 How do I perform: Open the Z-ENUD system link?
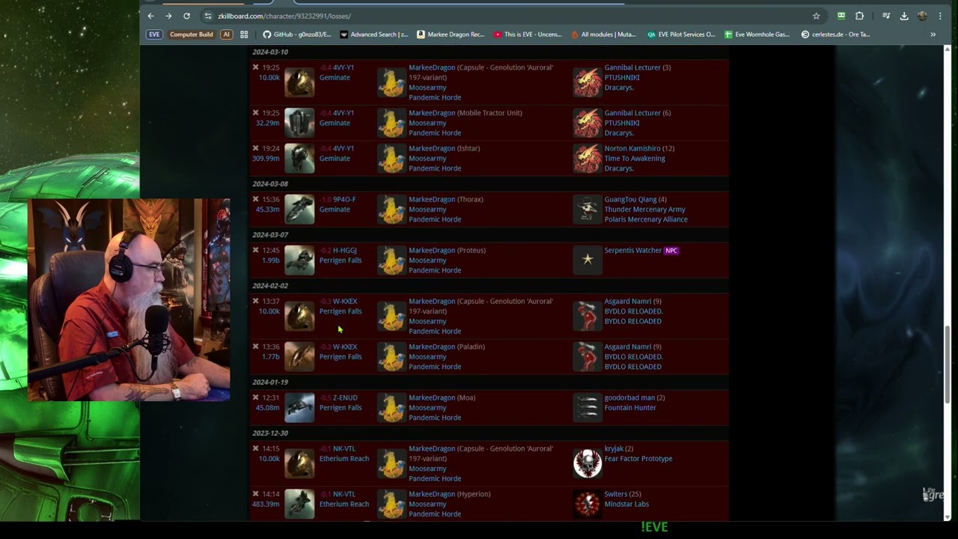345,398
